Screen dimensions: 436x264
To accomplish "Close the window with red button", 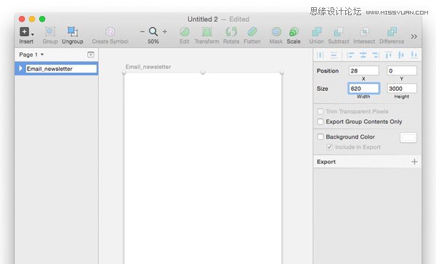I will tap(22, 19).
